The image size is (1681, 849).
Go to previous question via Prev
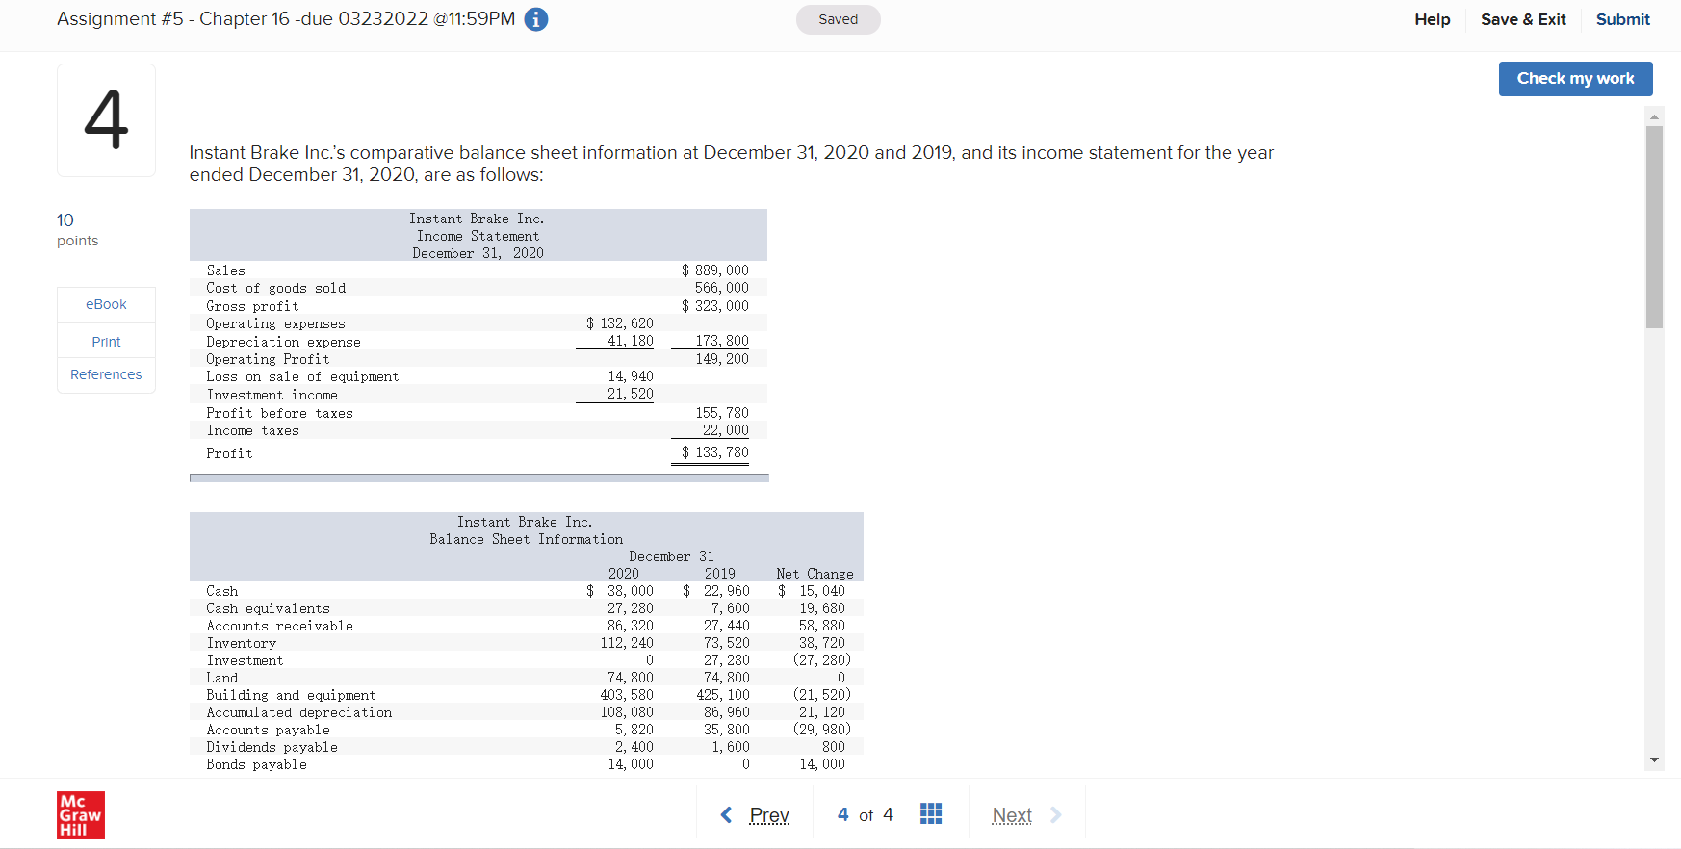pos(769,815)
